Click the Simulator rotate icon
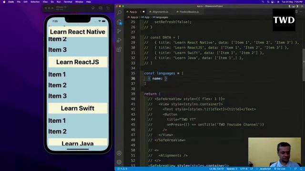Screen dimensions: 305x171 click(108, 8)
